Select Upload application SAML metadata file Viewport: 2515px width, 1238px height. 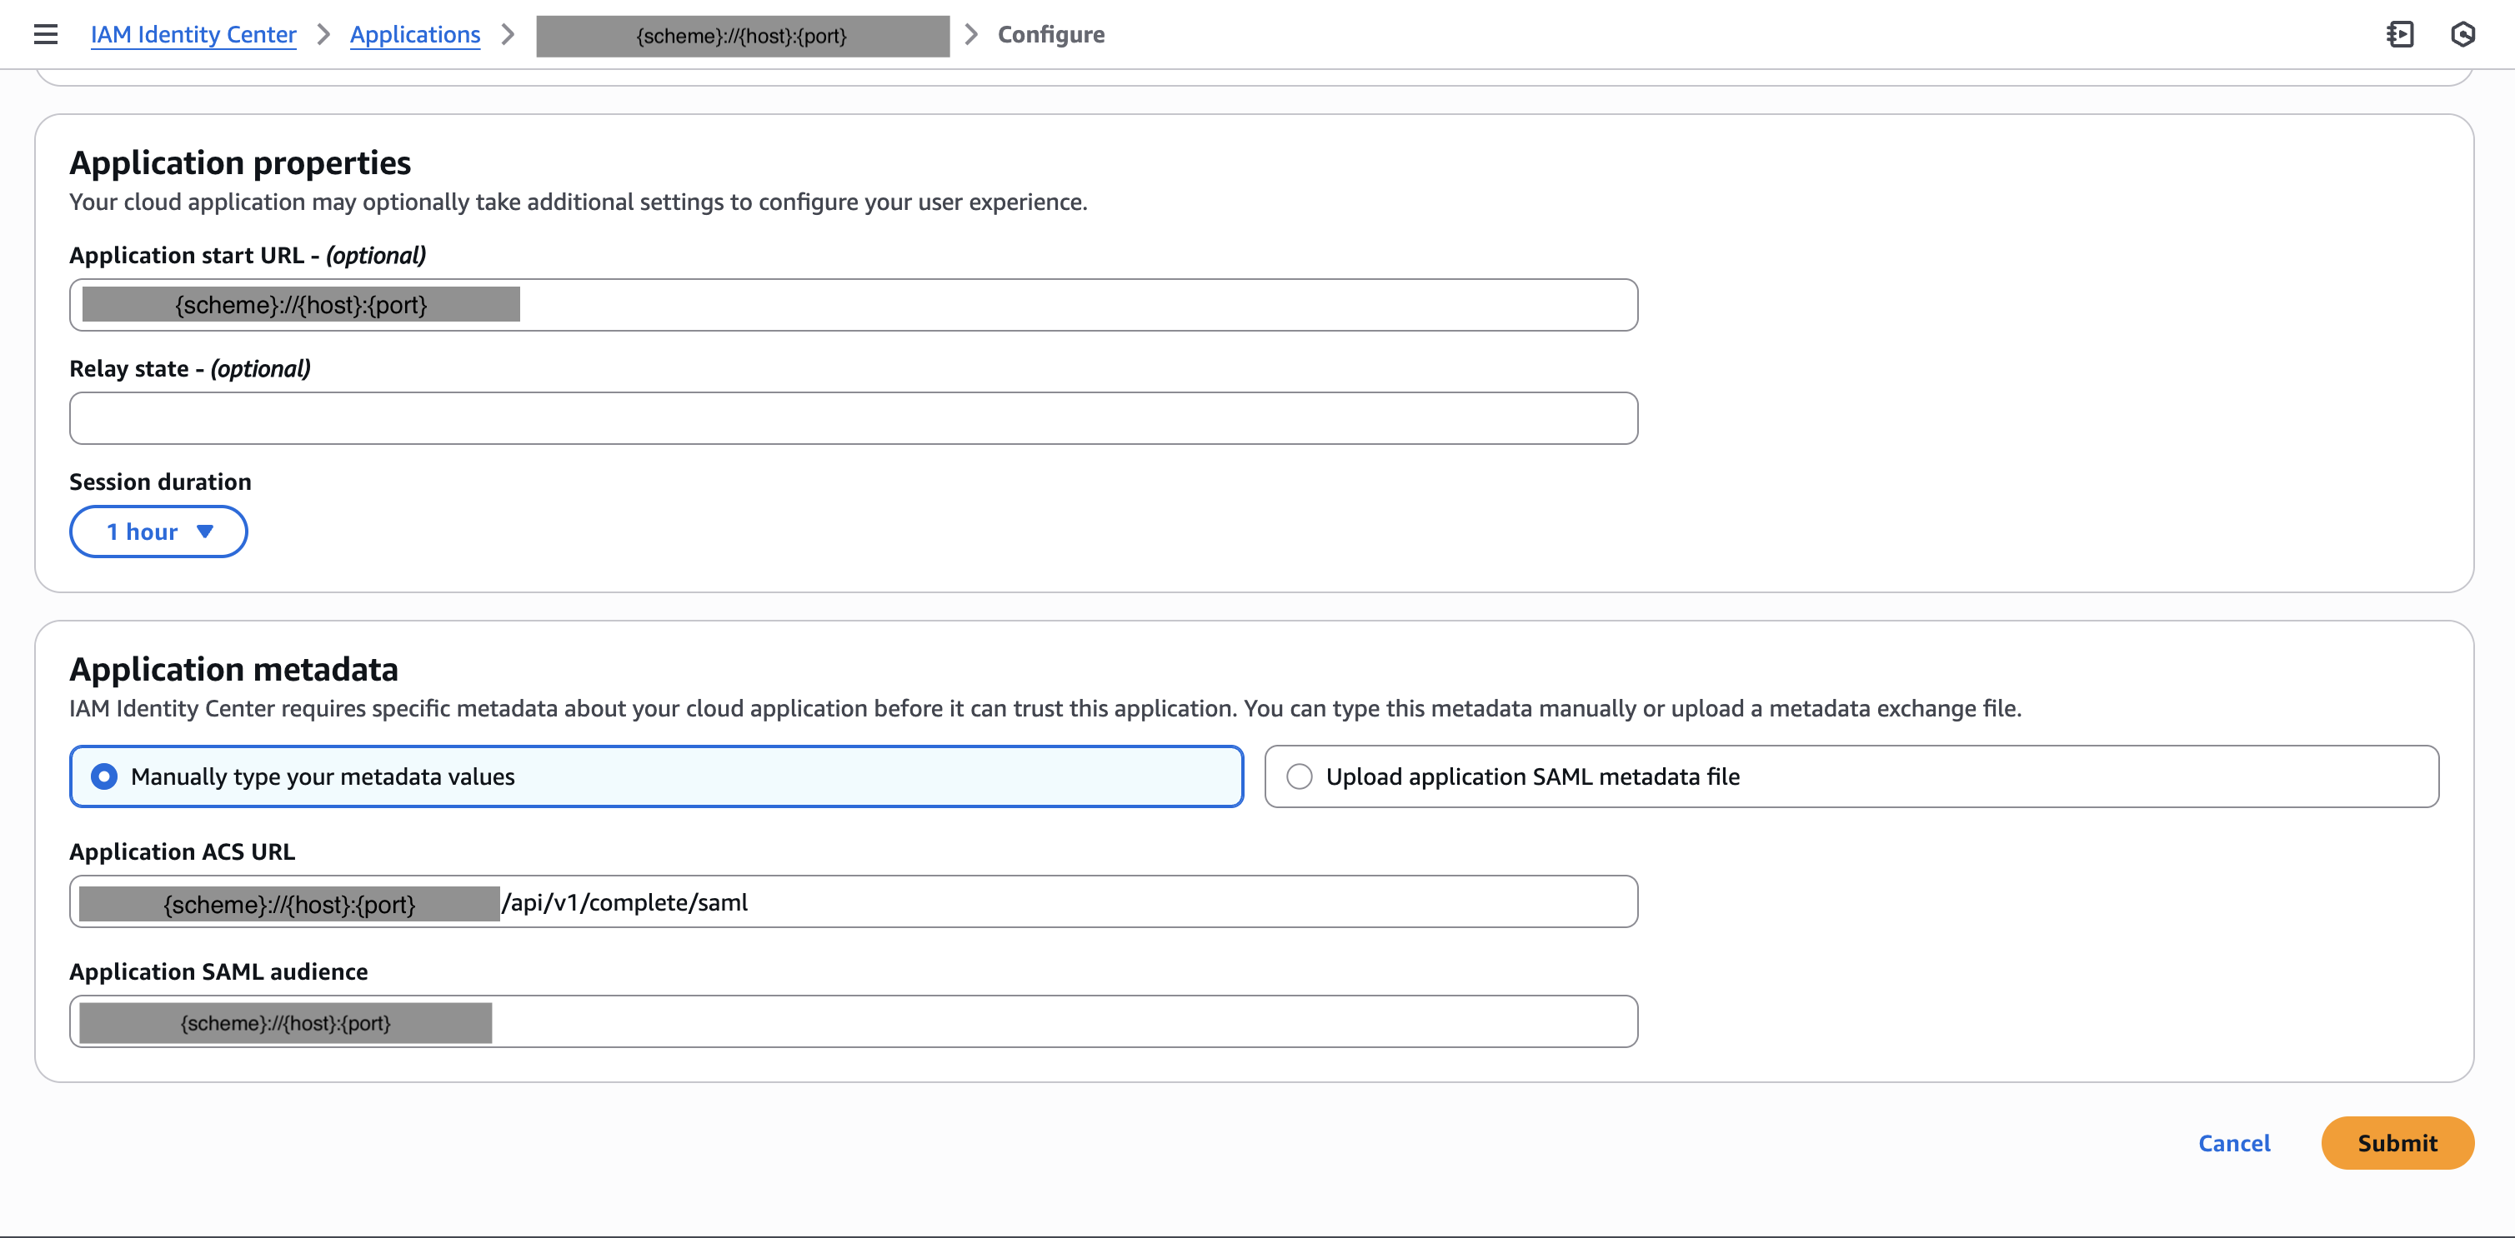1851,776
